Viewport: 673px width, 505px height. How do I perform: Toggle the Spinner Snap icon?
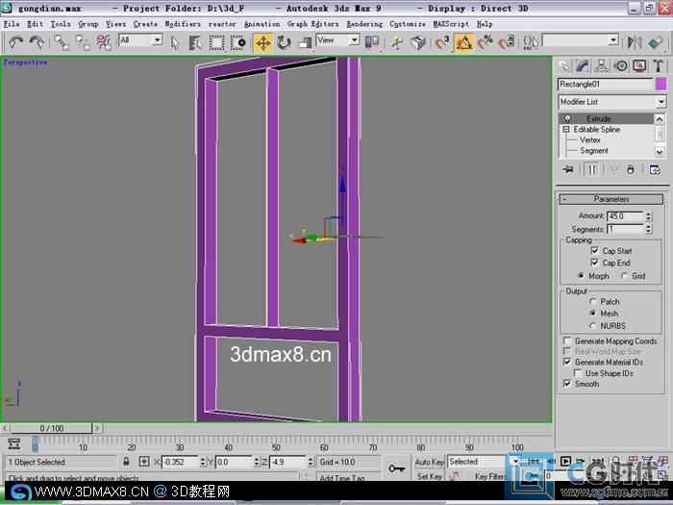507,42
